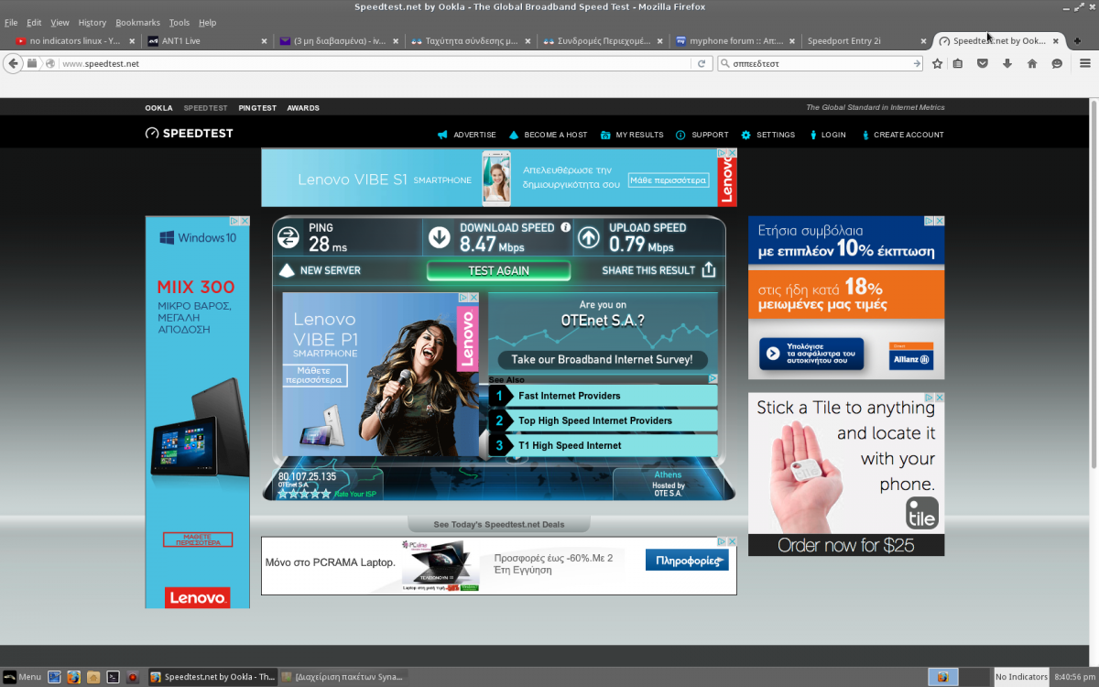Rate your ISP with the stars

point(304,494)
